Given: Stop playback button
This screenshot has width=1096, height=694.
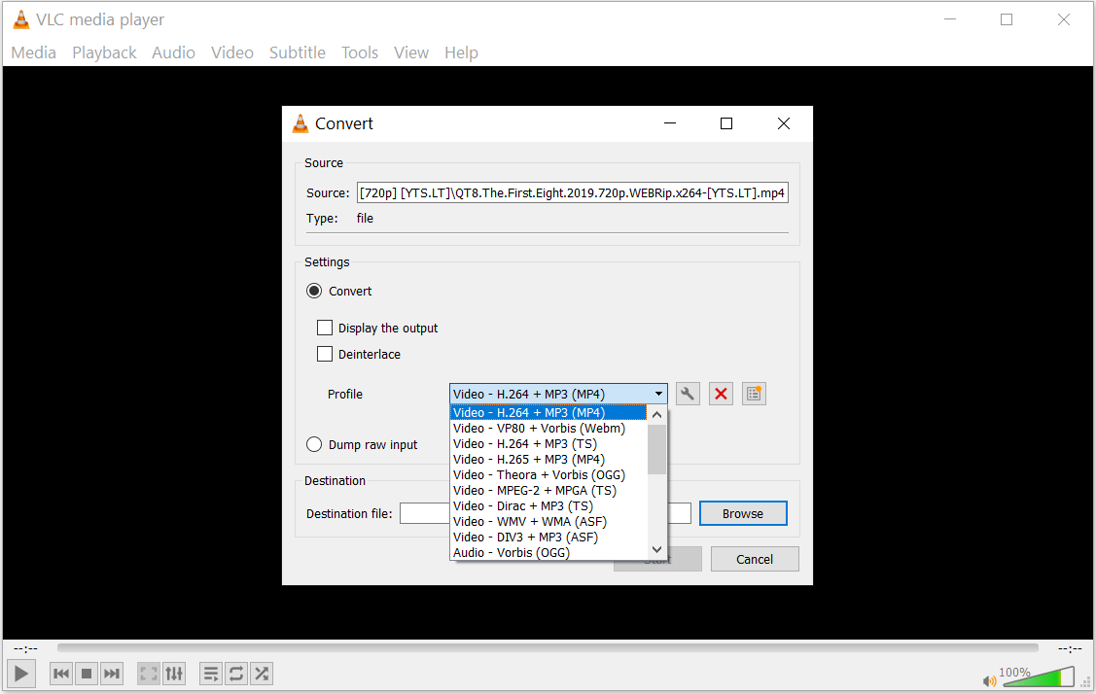Looking at the screenshot, I should [87, 674].
